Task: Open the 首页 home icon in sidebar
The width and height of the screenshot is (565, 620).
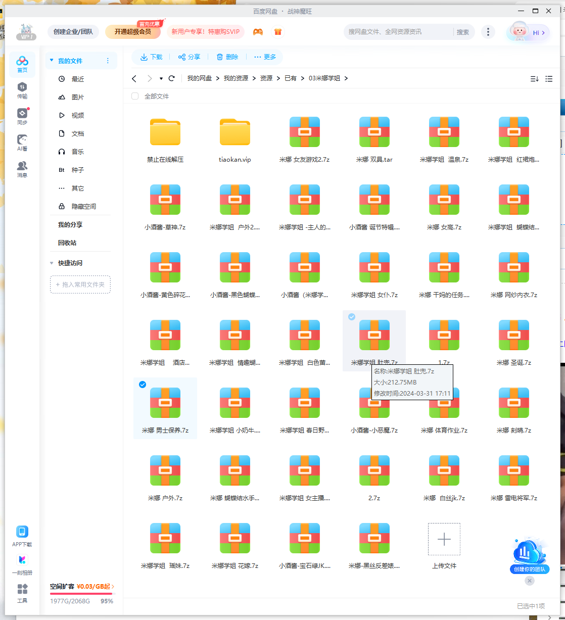Action: click(22, 65)
